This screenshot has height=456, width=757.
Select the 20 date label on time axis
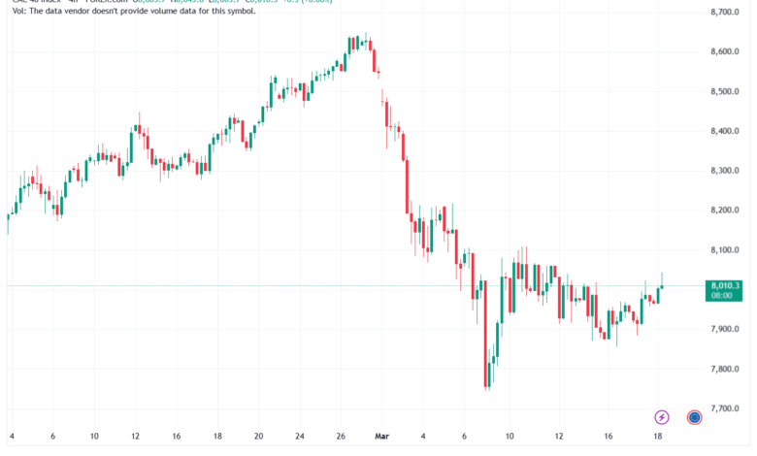tap(259, 438)
